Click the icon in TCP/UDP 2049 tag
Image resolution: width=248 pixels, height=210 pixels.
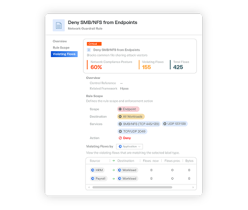click(120, 131)
